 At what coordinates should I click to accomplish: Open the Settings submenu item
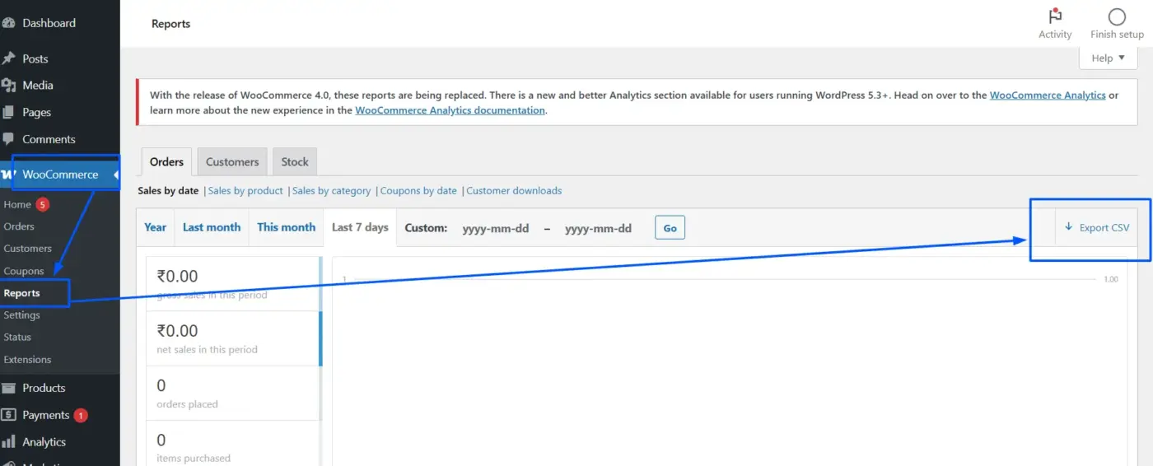point(21,315)
